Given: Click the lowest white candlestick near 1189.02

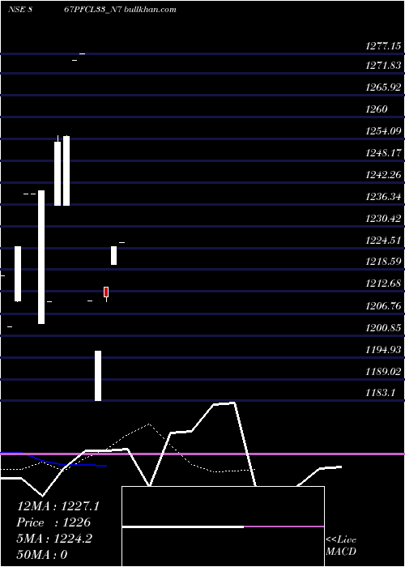Looking at the screenshot, I should click(98, 376).
